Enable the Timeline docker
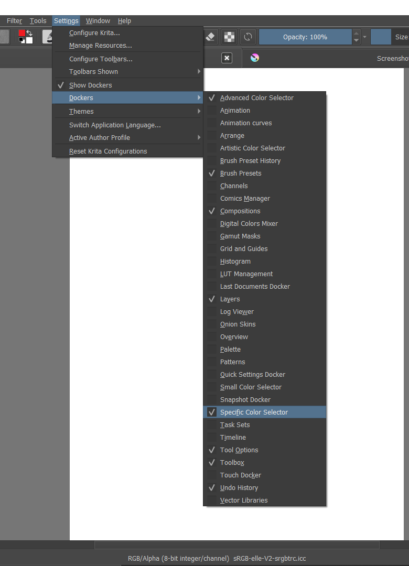 pos(264,438)
